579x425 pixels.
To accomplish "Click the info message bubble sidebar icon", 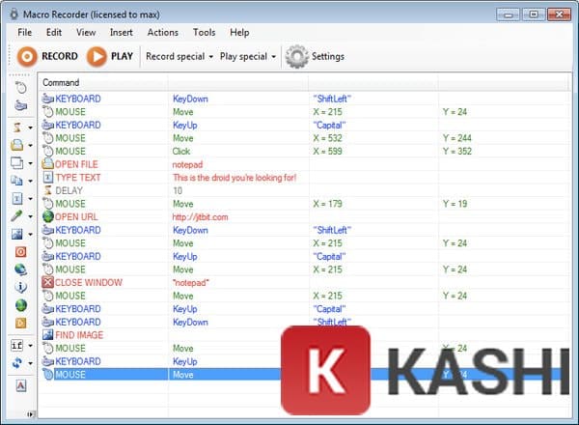I will coord(20,287).
